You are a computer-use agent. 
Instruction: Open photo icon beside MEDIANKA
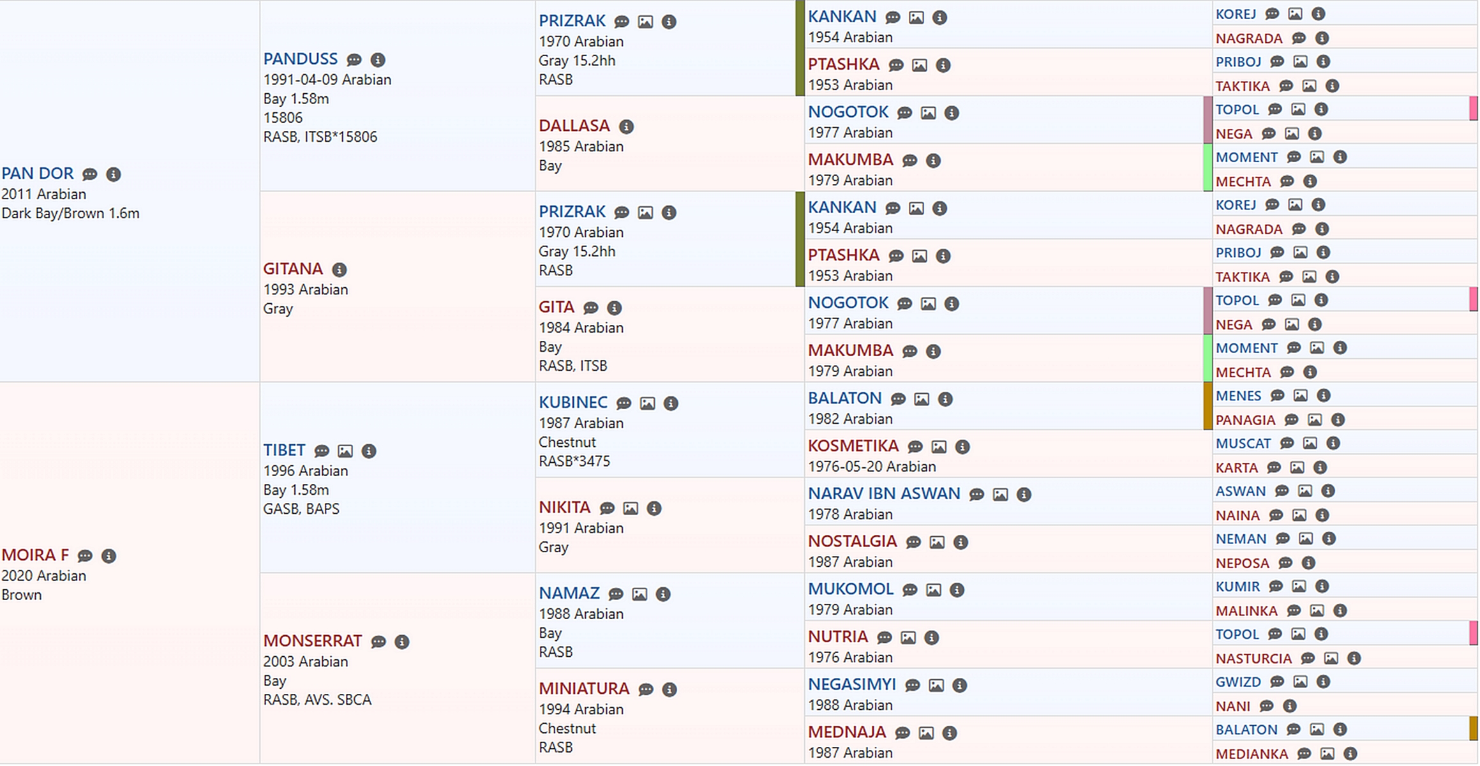pyautogui.click(x=1327, y=755)
